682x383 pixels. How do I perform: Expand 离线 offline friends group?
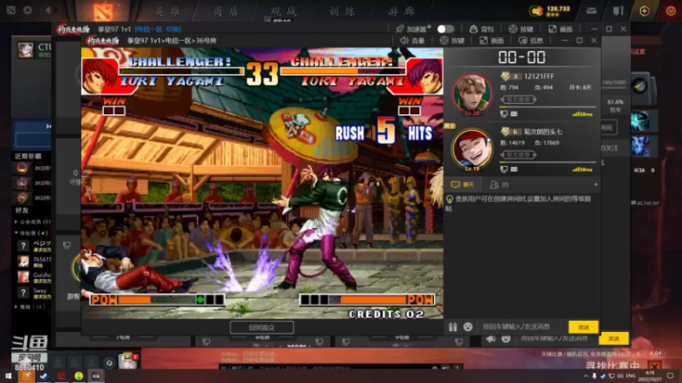click(x=31, y=307)
